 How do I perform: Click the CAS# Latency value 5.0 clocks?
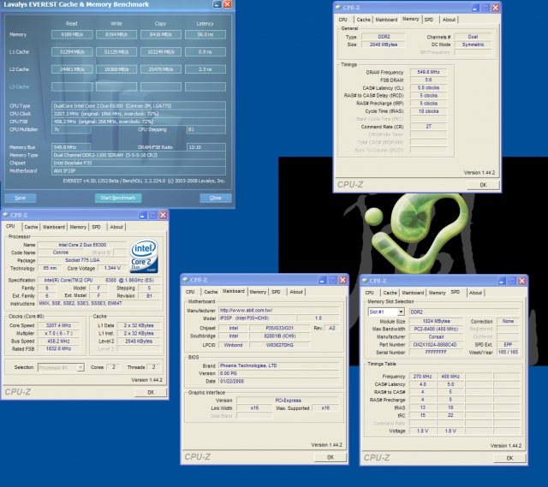point(428,87)
